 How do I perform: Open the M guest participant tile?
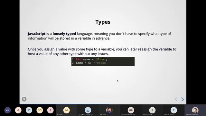click(x=67, y=110)
